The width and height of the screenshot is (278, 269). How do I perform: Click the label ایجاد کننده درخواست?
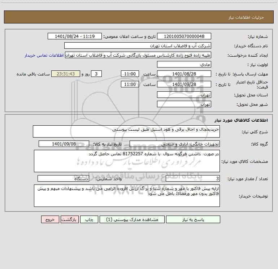(248, 56)
